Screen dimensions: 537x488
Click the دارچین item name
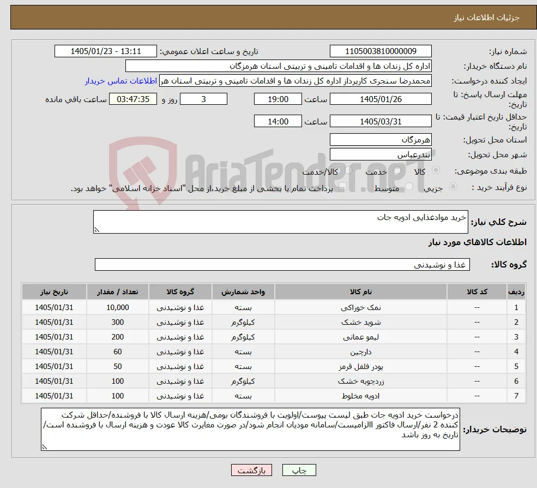pos(360,352)
